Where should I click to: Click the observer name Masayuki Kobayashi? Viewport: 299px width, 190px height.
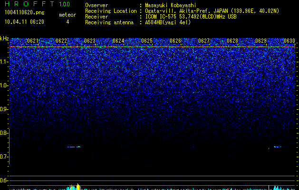point(171,5)
